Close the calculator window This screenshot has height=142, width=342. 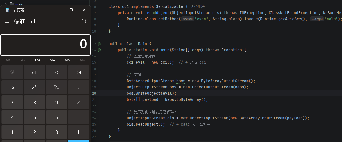click(x=84, y=10)
